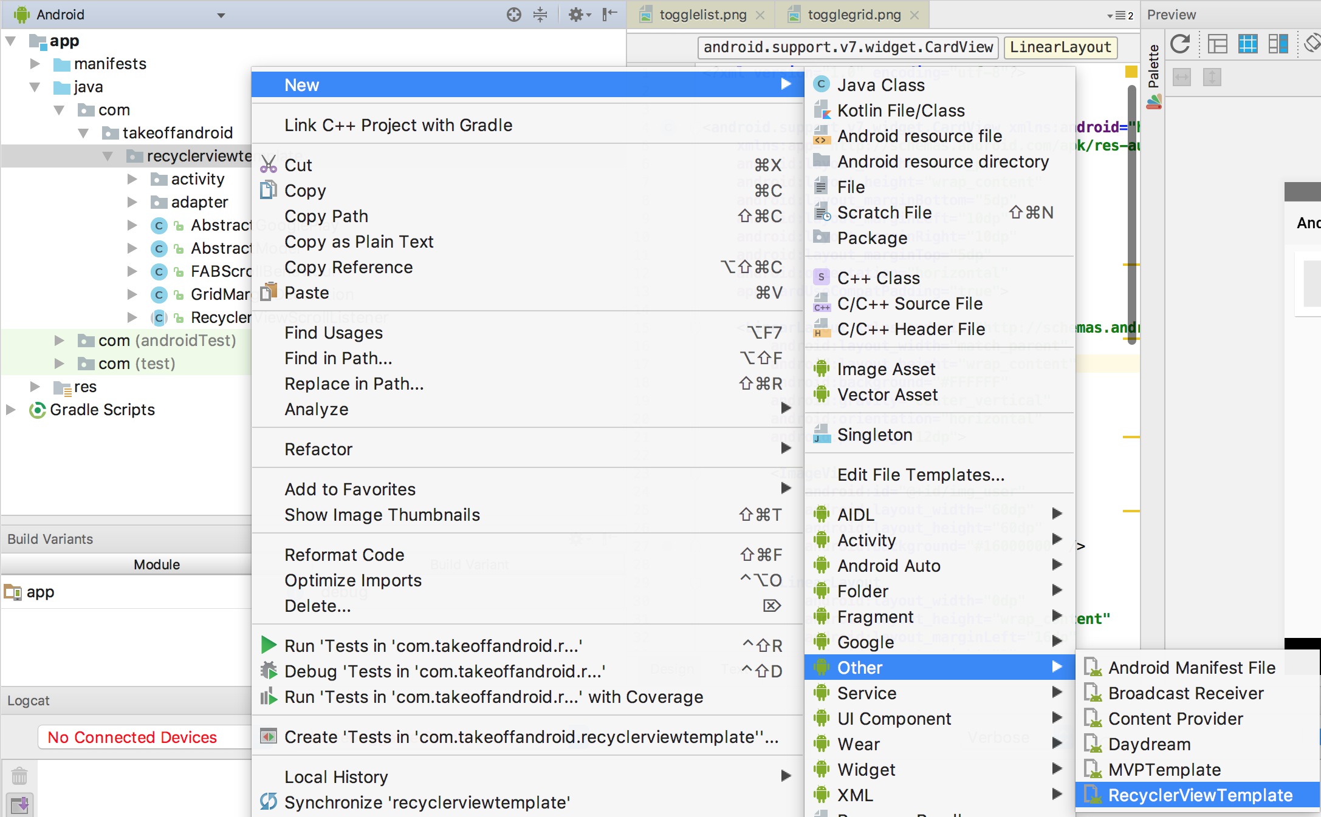This screenshot has height=817, width=1321.
Task: Click the trash icon in Logcat panel
Action: (19, 775)
